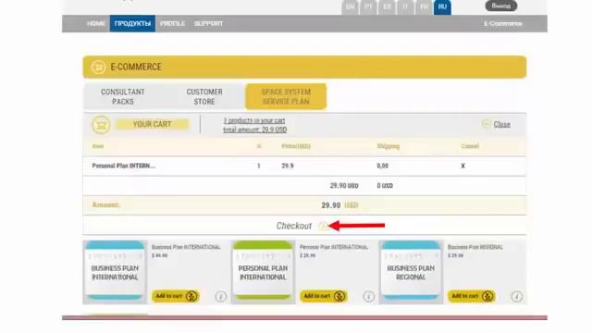592x333 pixels.
Task: Open the HOME menu item
Action: click(96, 23)
